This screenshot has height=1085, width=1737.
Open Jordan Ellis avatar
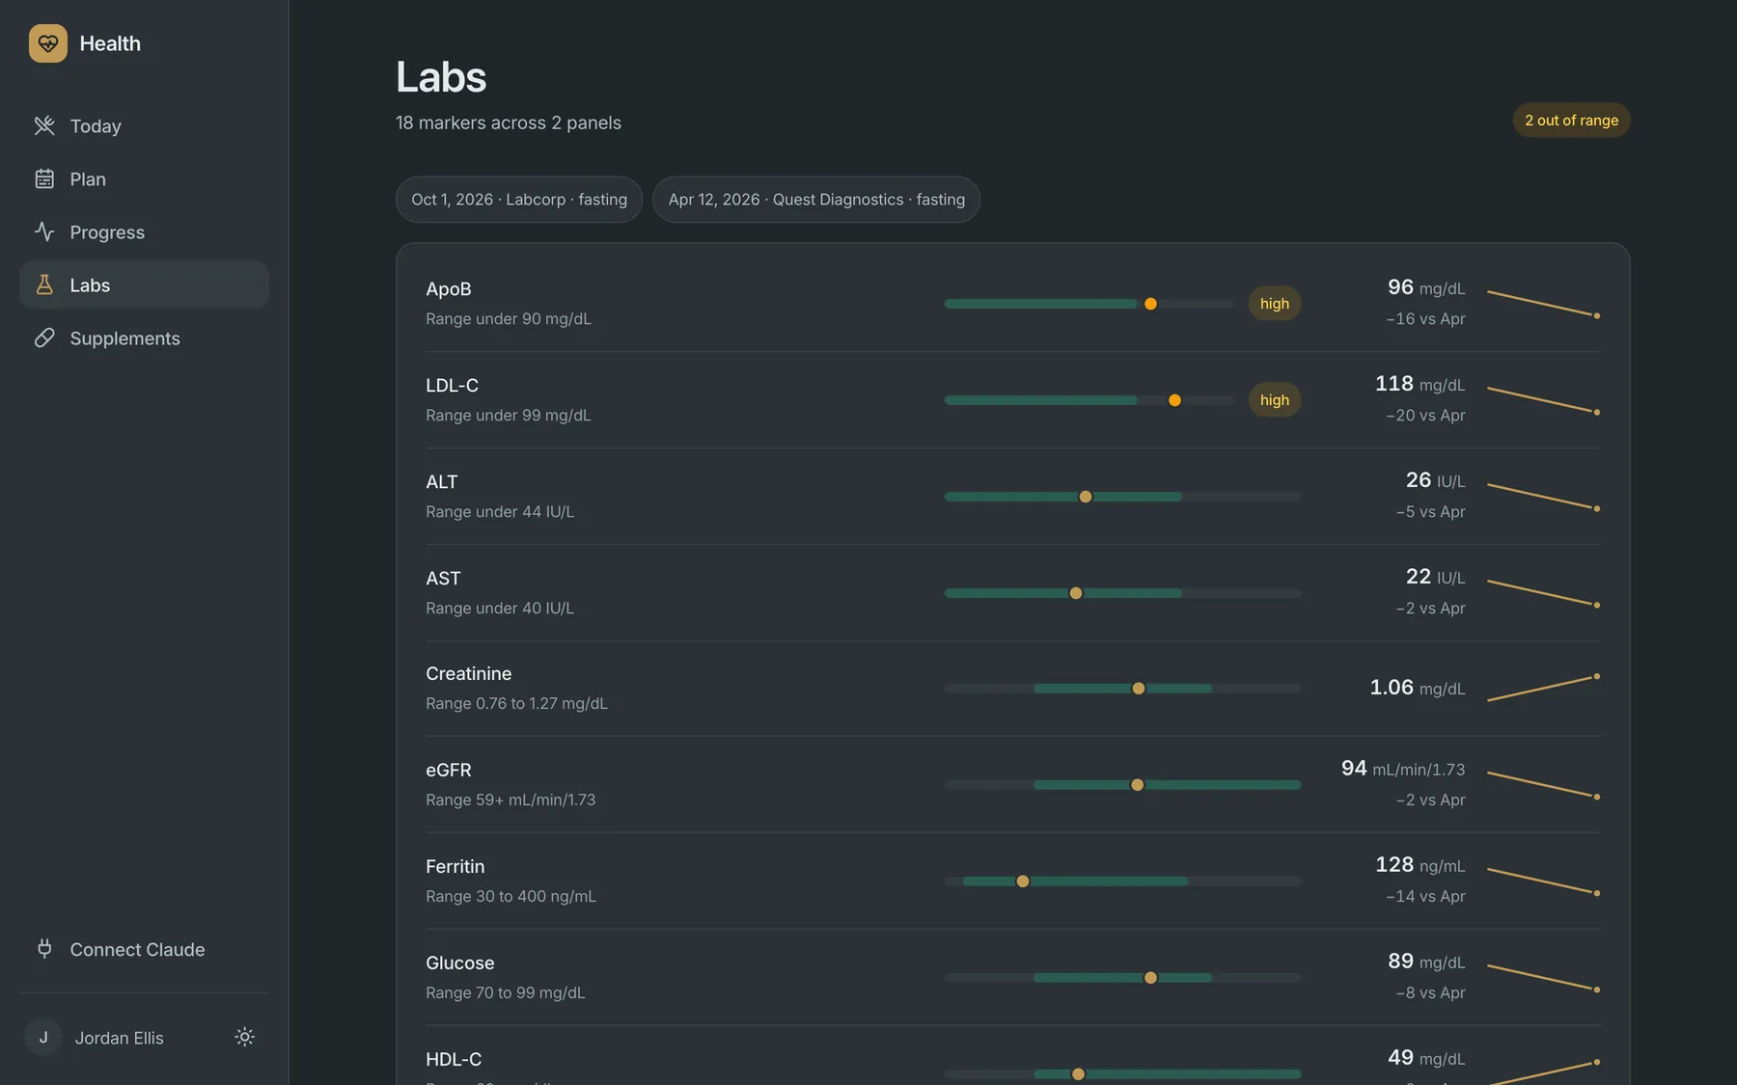[x=43, y=1037]
